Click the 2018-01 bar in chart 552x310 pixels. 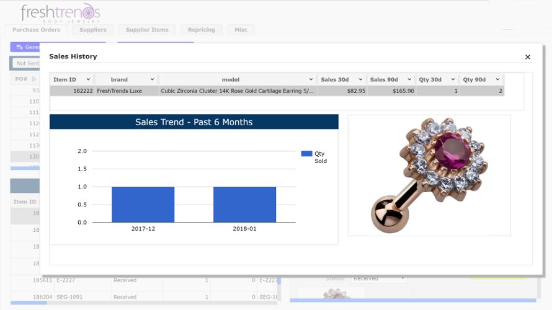click(x=244, y=204)
